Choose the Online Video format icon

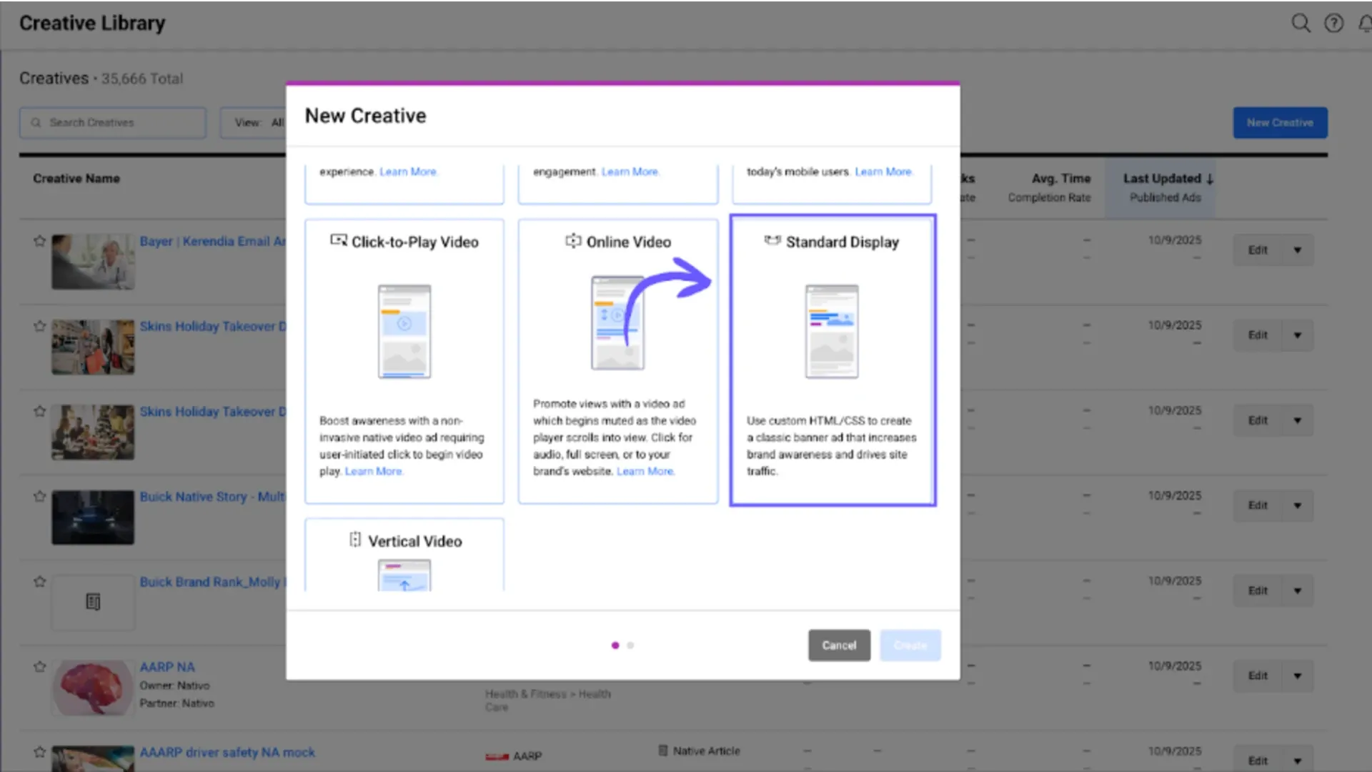pos(573,241)
